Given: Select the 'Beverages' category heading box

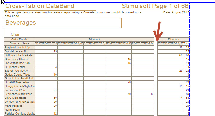Looking at the screenshot, I should (x=63, y=23).
